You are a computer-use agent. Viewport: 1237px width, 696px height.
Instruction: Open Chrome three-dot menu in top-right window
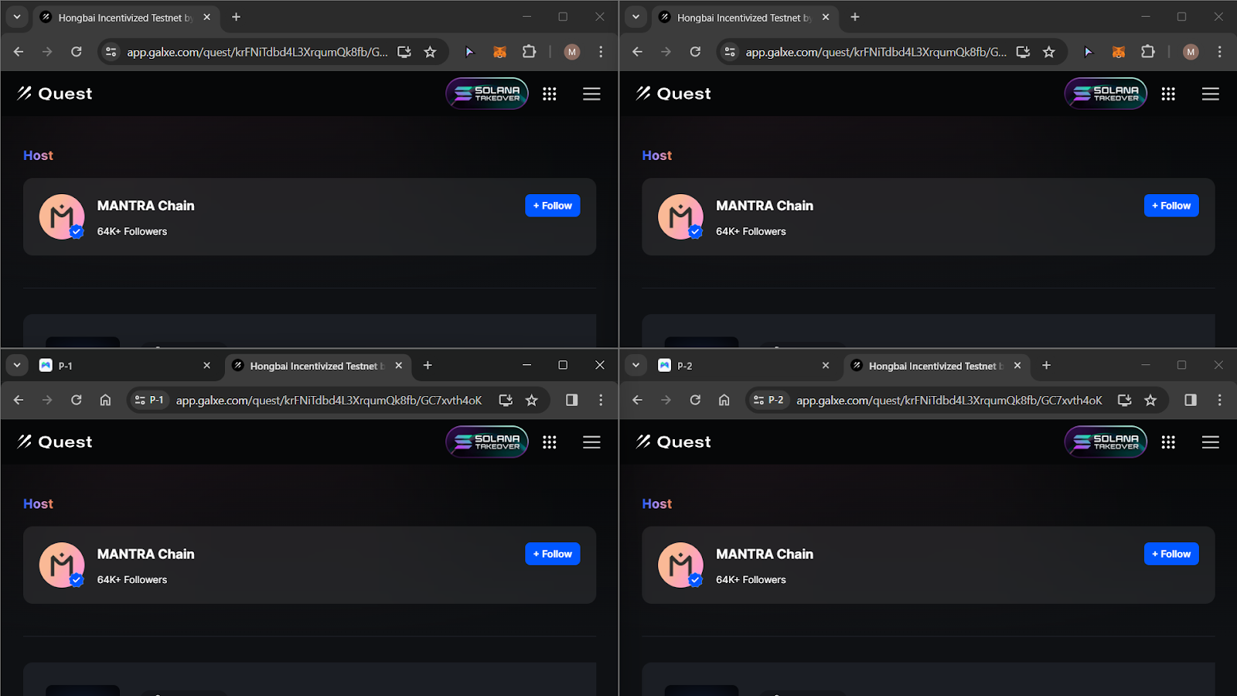(x=1219, y=52)
